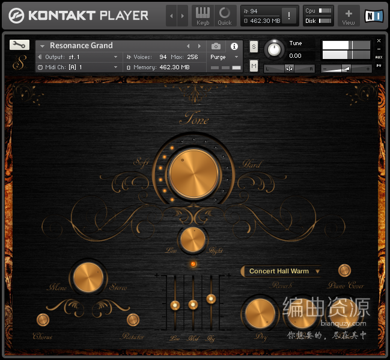Click the Mid EQ fader handle
390x360 pixels.
point(193,305)
